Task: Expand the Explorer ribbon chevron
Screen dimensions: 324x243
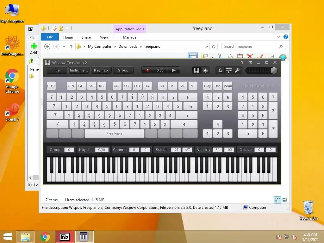Action: coord(278,37)
